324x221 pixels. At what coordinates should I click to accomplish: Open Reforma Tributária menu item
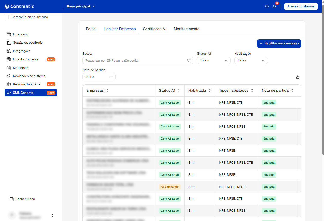[31, 84]
